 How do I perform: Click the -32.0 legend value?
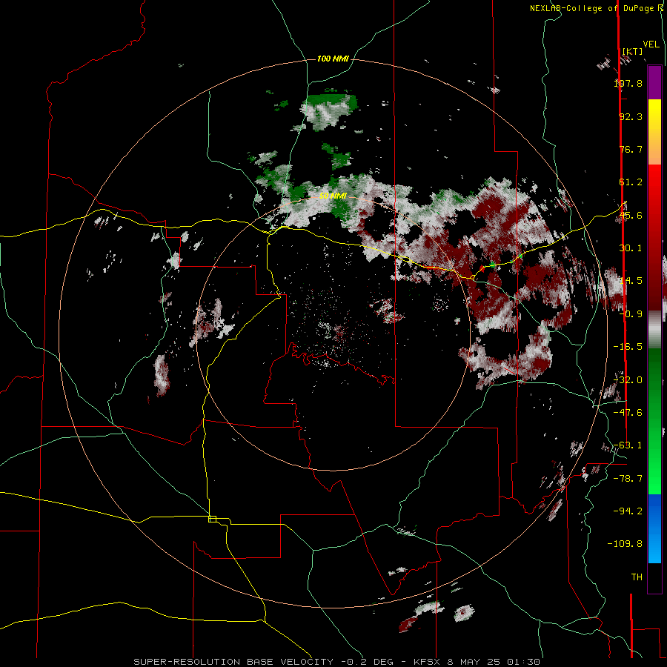(x=628, y=380)
